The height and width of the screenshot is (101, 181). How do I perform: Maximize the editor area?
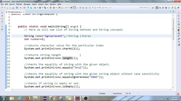click(173, 12)
